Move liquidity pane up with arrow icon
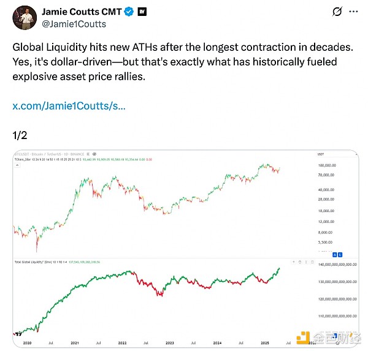The width and height of the screenshot is (368, 351). click(293, 262)
